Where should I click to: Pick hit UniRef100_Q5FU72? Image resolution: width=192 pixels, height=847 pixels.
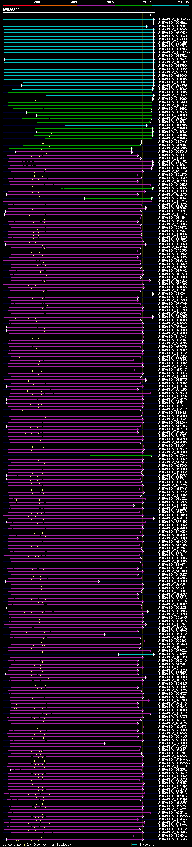(x=172, y=634)
